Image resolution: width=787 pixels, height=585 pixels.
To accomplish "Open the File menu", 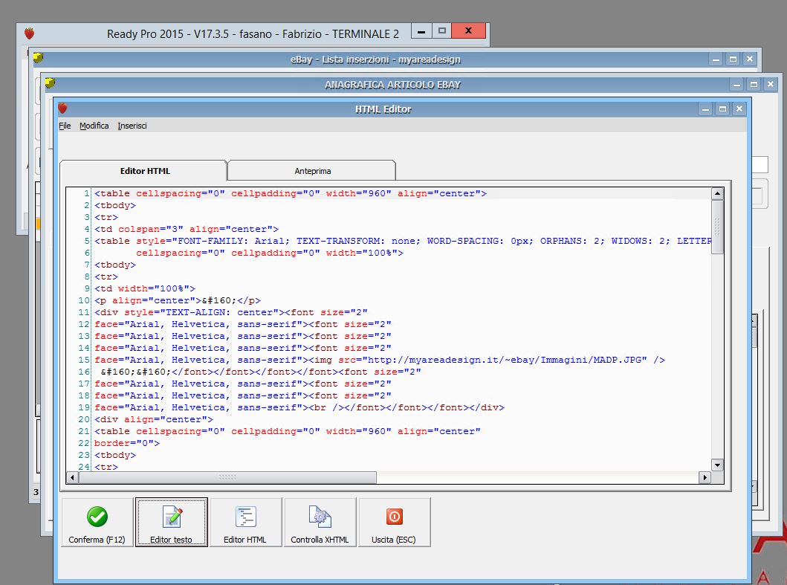I will coord(65,126).
